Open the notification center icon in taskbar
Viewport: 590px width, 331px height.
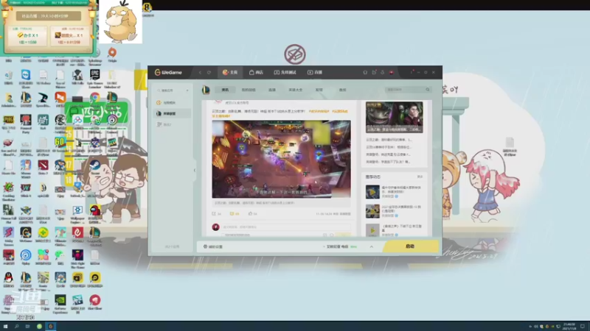pos(583,326)
